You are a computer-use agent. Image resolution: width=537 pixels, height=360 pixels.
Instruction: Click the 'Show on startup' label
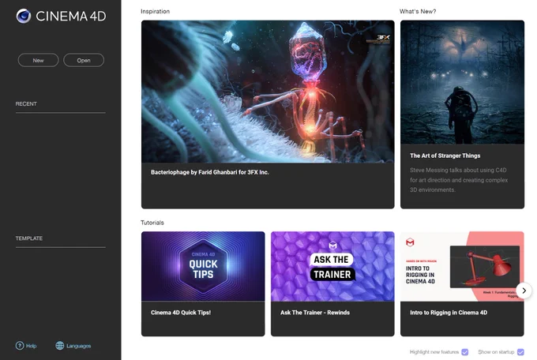coord(496,352)
